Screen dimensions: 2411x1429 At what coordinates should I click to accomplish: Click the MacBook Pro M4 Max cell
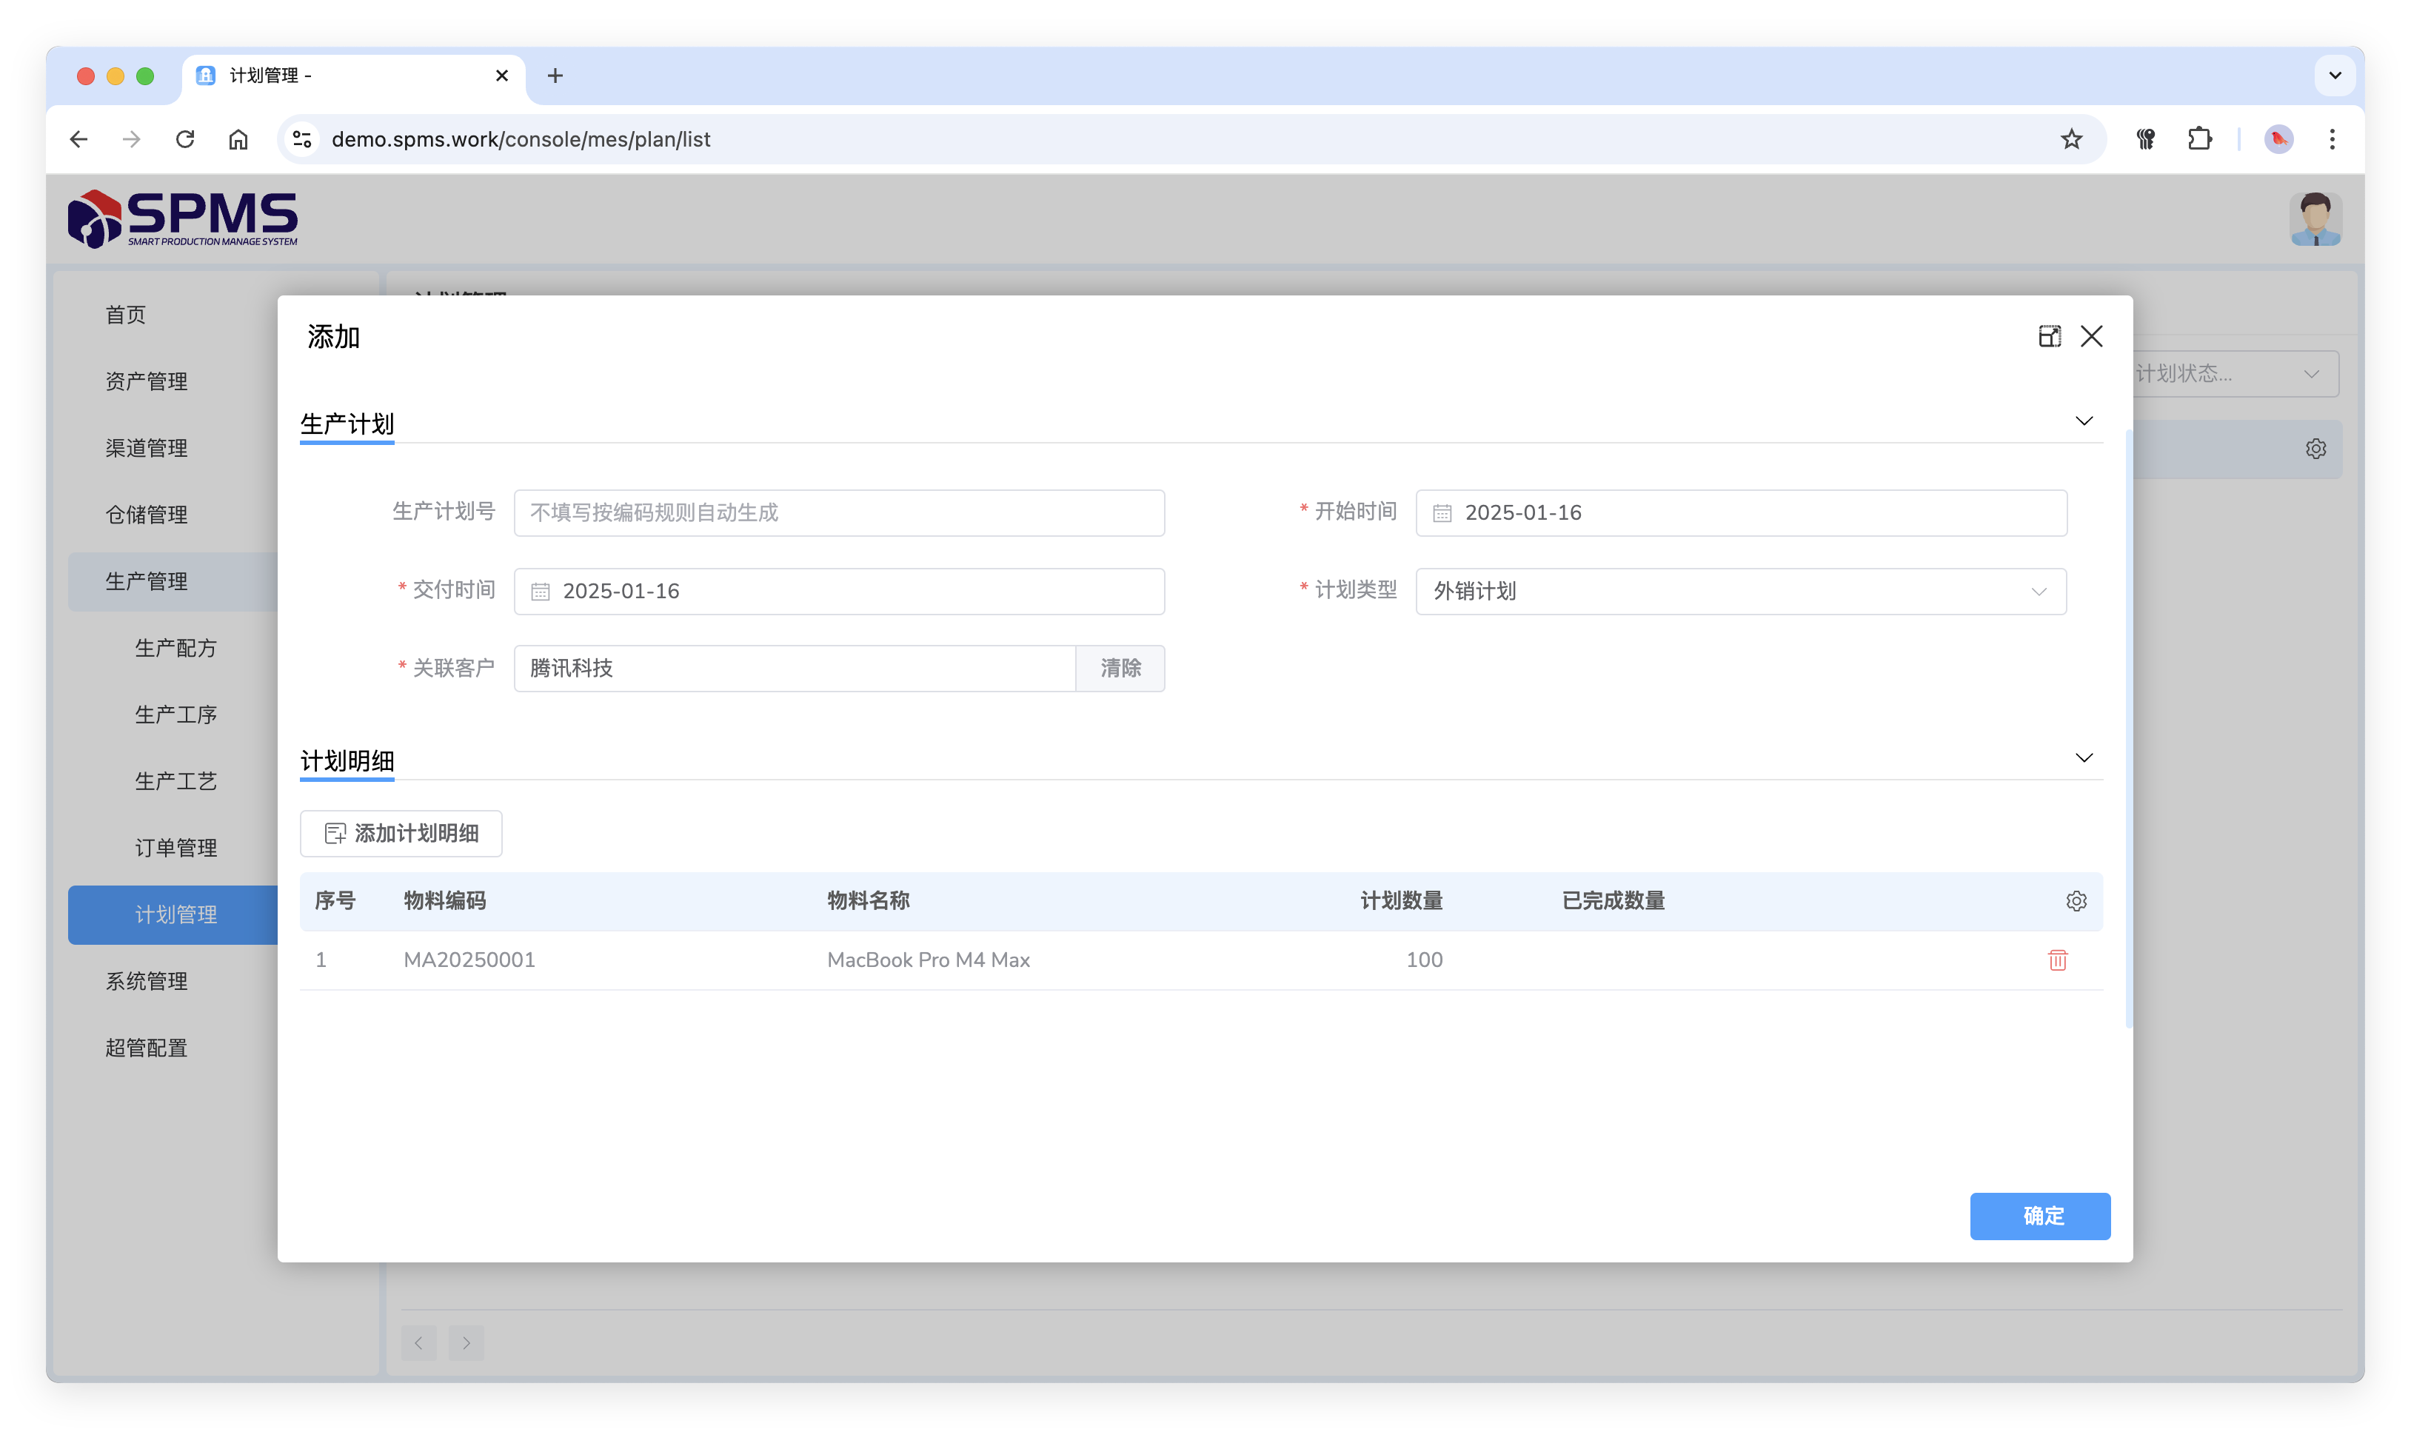(x=929, y=960)
